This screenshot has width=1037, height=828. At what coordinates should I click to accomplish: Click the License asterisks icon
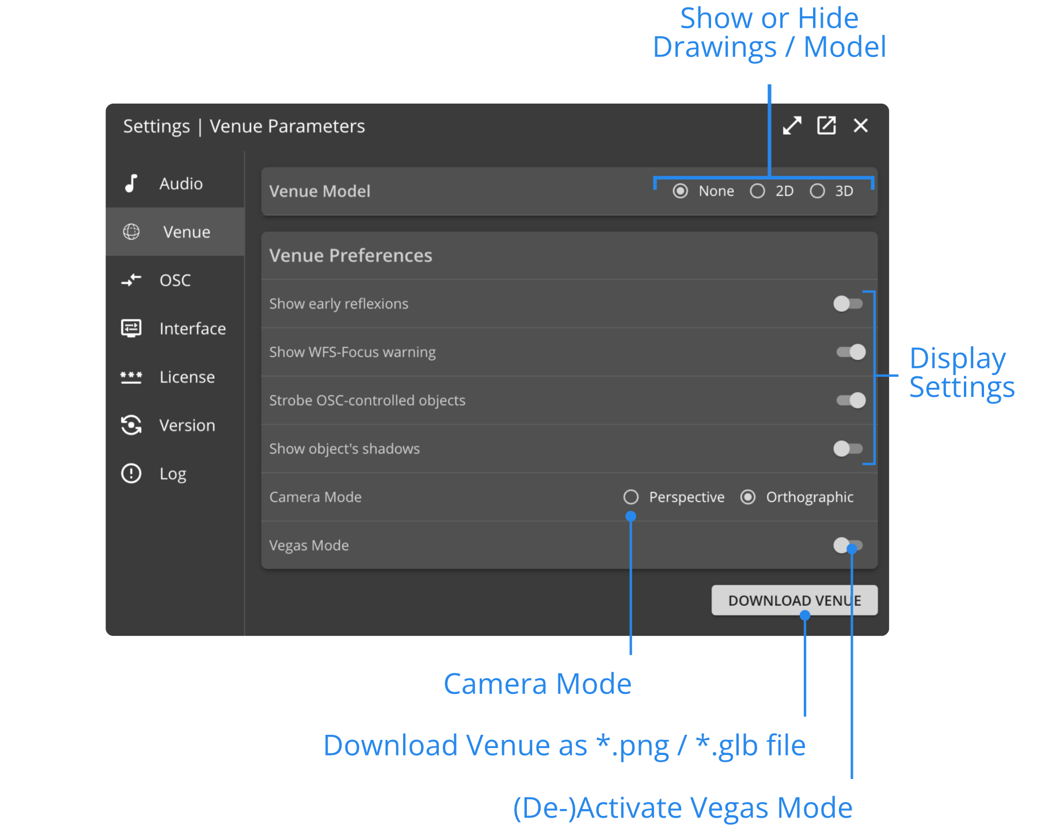tap(131, 377)
